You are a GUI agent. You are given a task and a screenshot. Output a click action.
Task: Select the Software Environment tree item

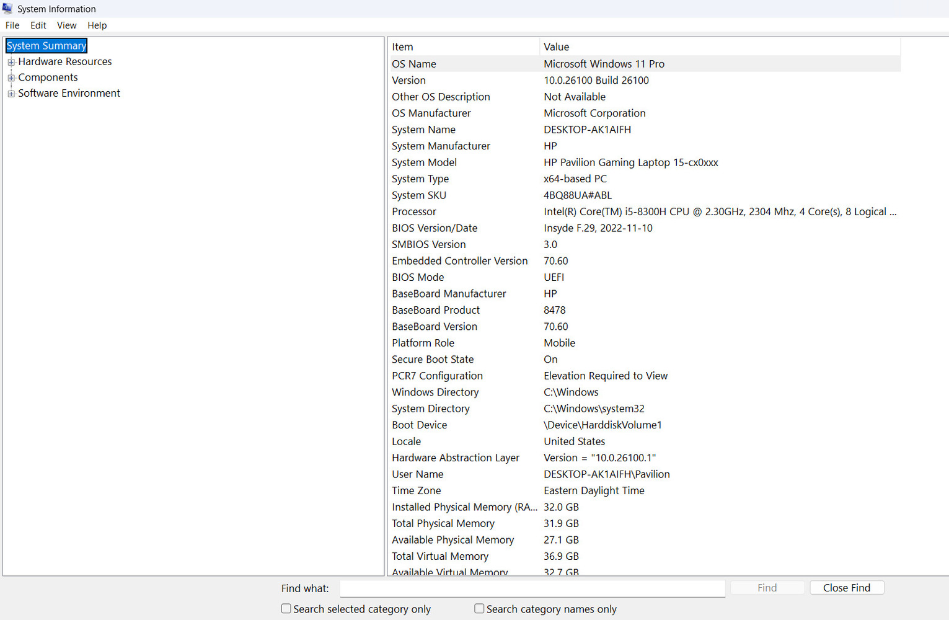pos(69,93)
